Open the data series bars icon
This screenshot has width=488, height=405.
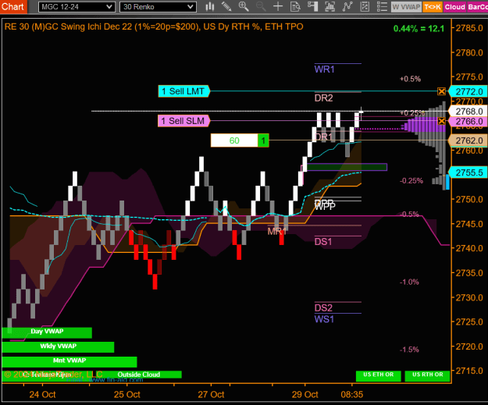click(329, 6)
